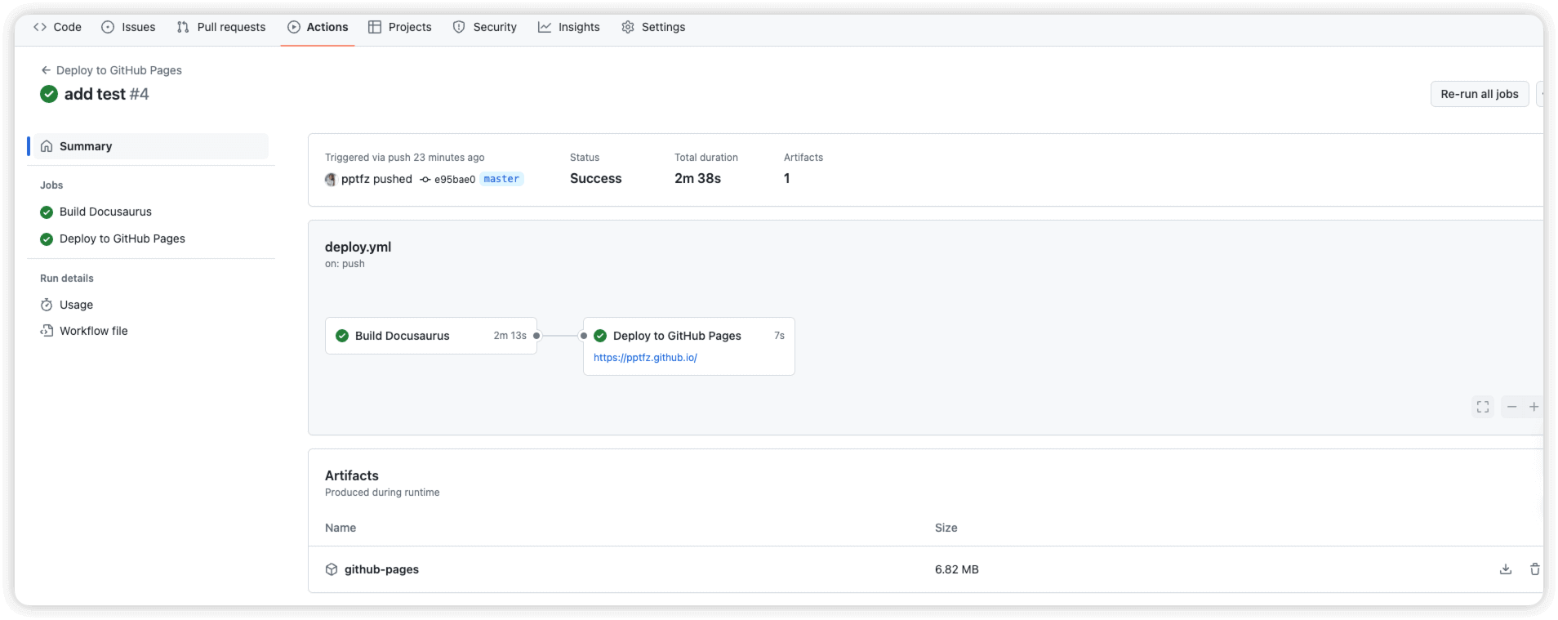The height and width of the screenshot is (620, 1558).
Task: Click the home icon beside Summary
Action: coord(47,146)
